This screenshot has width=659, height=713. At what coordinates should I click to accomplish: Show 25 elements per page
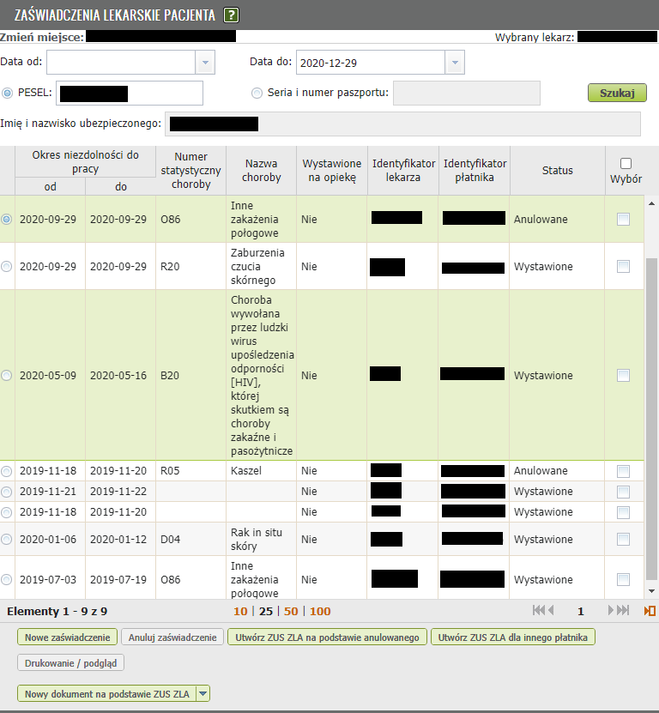[x=266, y=611]
